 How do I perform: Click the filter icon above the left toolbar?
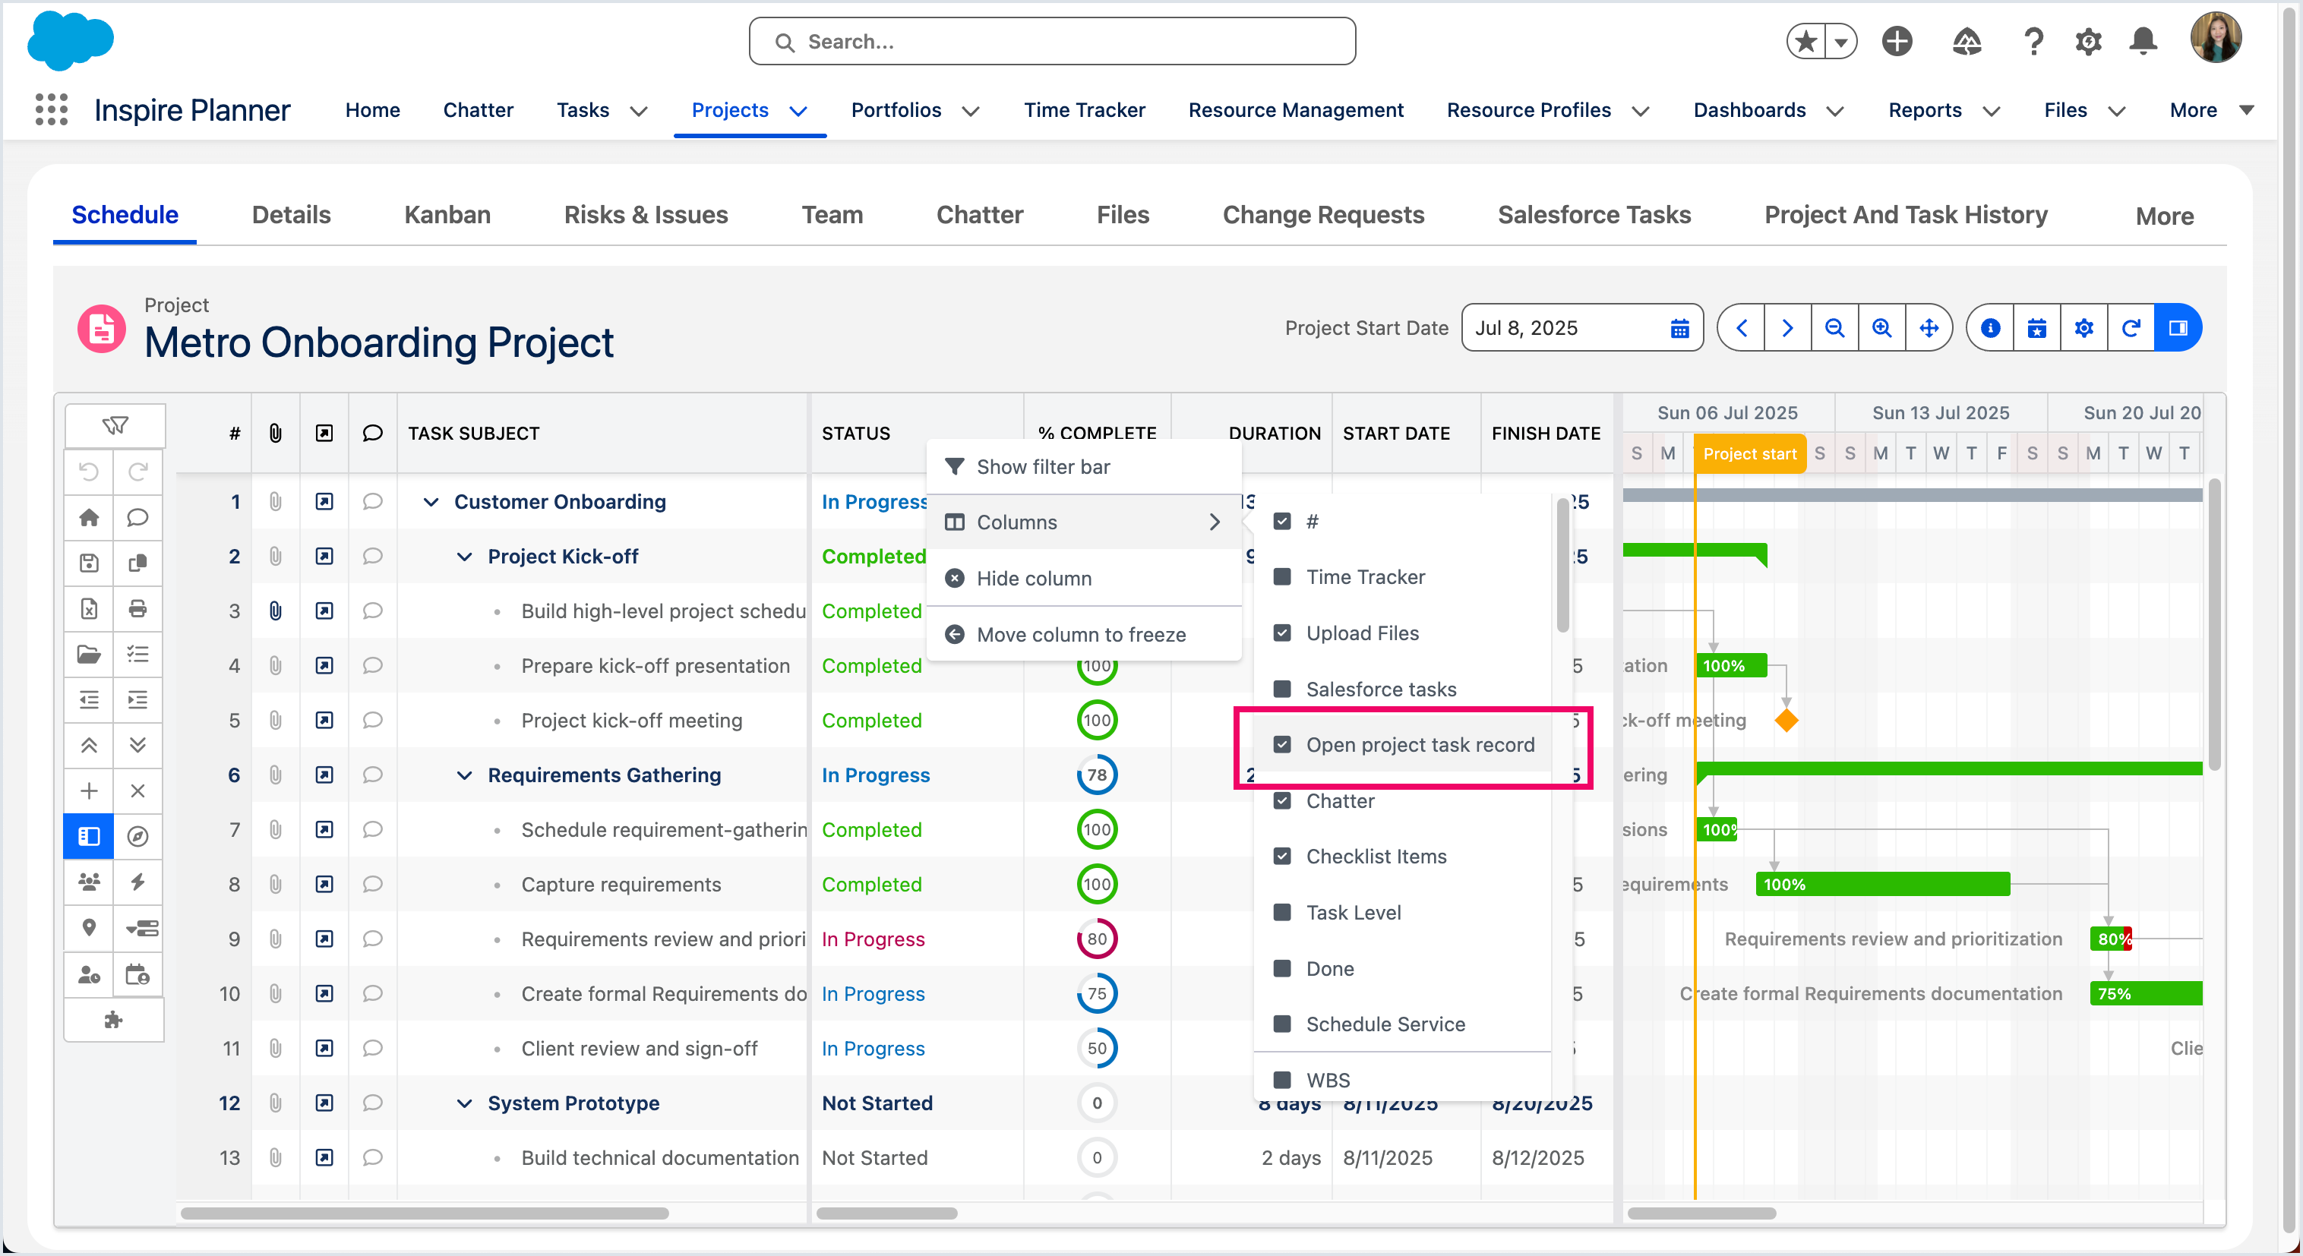tap(115, 425)
